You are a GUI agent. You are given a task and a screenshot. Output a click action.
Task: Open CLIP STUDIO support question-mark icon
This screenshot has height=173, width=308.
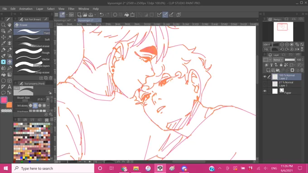pyautogui.click(x=178, y=15)
